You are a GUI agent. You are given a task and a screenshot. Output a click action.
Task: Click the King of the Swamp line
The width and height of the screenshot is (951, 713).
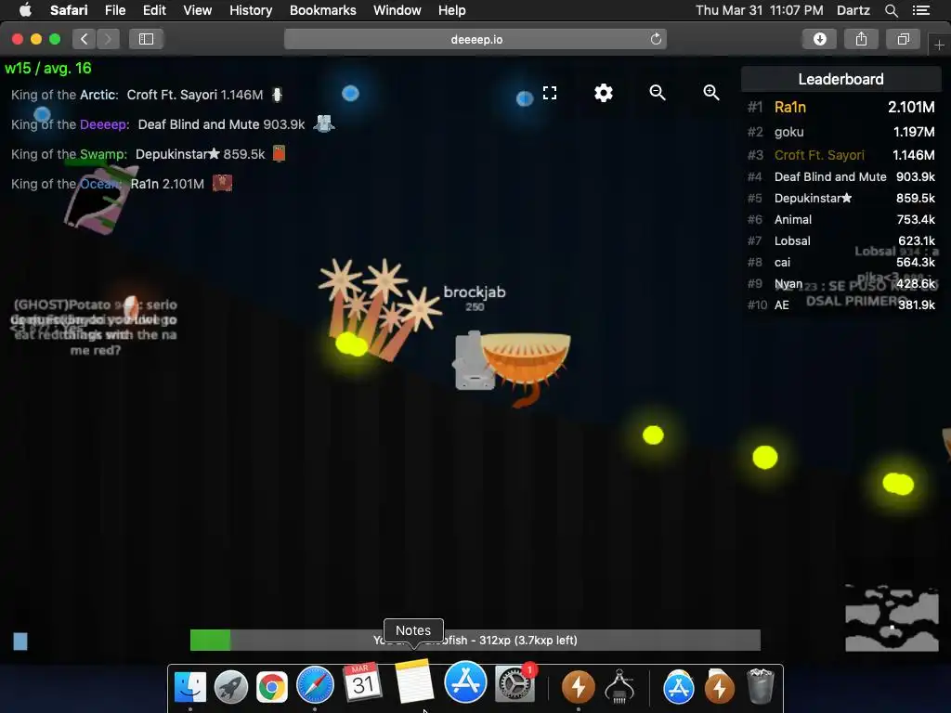(x=148, y=154)
